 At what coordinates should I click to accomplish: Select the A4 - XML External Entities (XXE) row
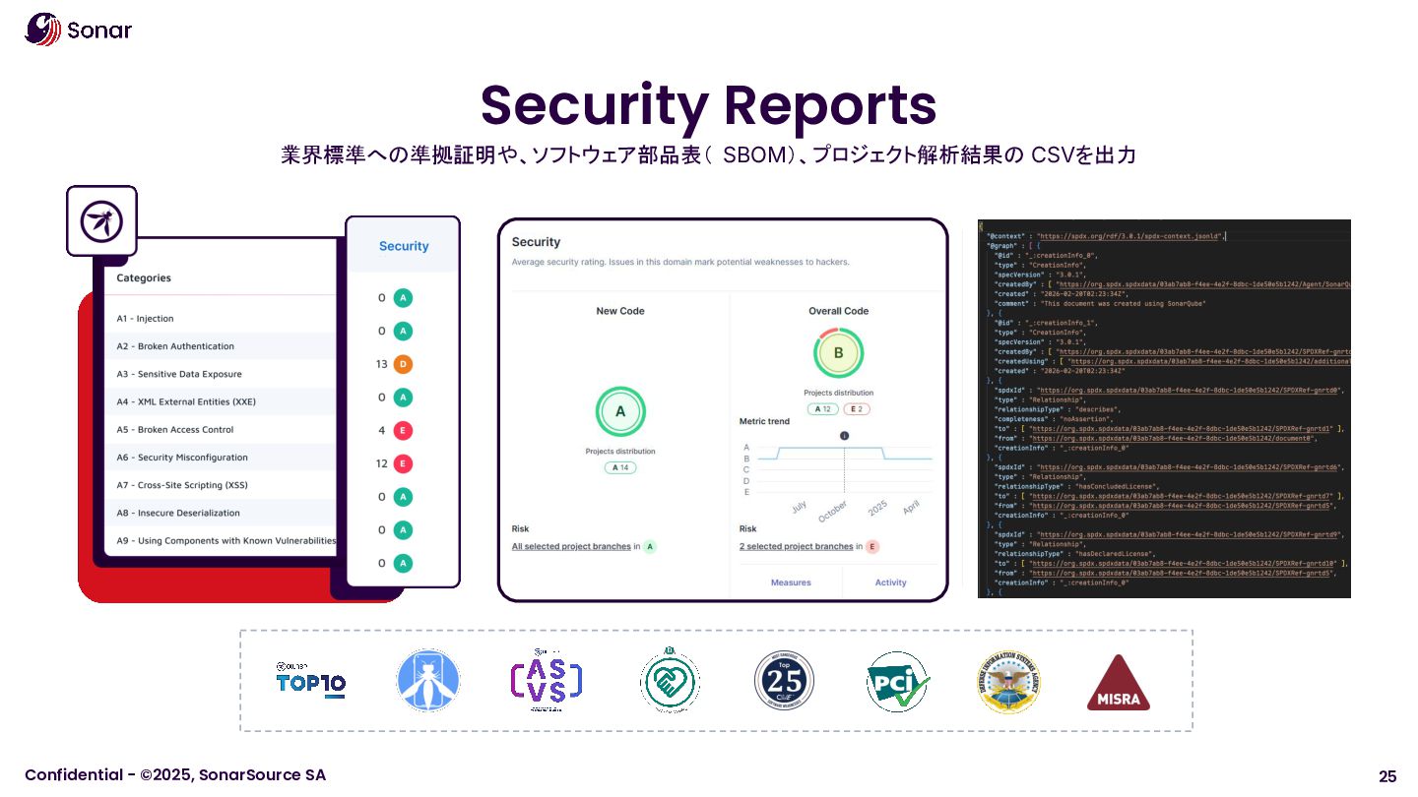click(x=221, y=401)
